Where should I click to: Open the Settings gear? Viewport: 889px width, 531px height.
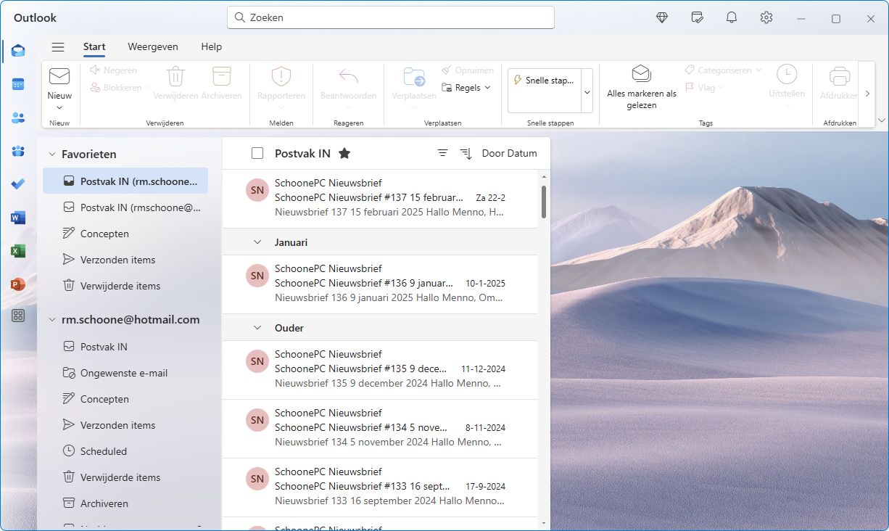pyautogui.click(x=766, y=17)
